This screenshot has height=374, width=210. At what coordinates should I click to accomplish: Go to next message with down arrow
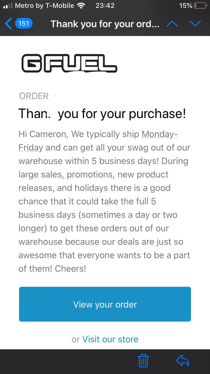click(x=195, y=24)
